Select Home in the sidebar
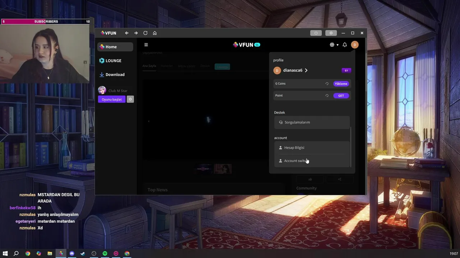The height and width of the screenshot is (258, 460). (x=115, y=47)
